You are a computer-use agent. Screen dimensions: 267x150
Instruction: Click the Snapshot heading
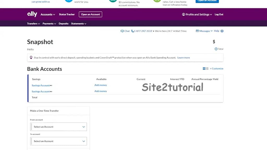pos(40,42)
